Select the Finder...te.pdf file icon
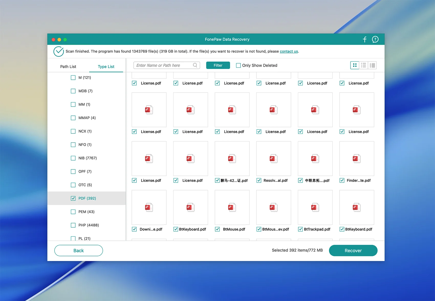Image resolution: width=435 pixels, height=301 pixels. click(x=356, y=158)
